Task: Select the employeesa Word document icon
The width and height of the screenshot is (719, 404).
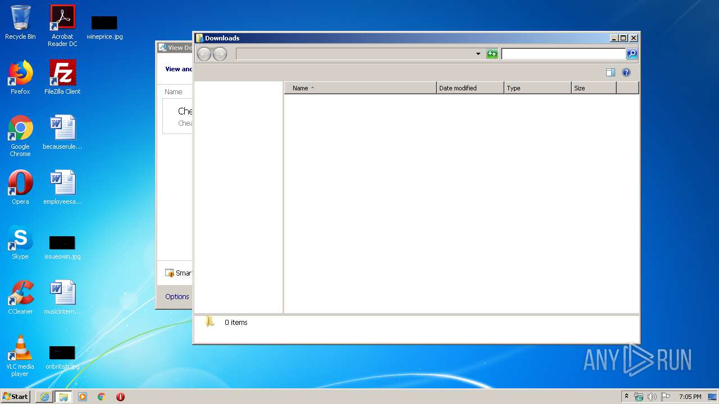Action: point(62,187)
